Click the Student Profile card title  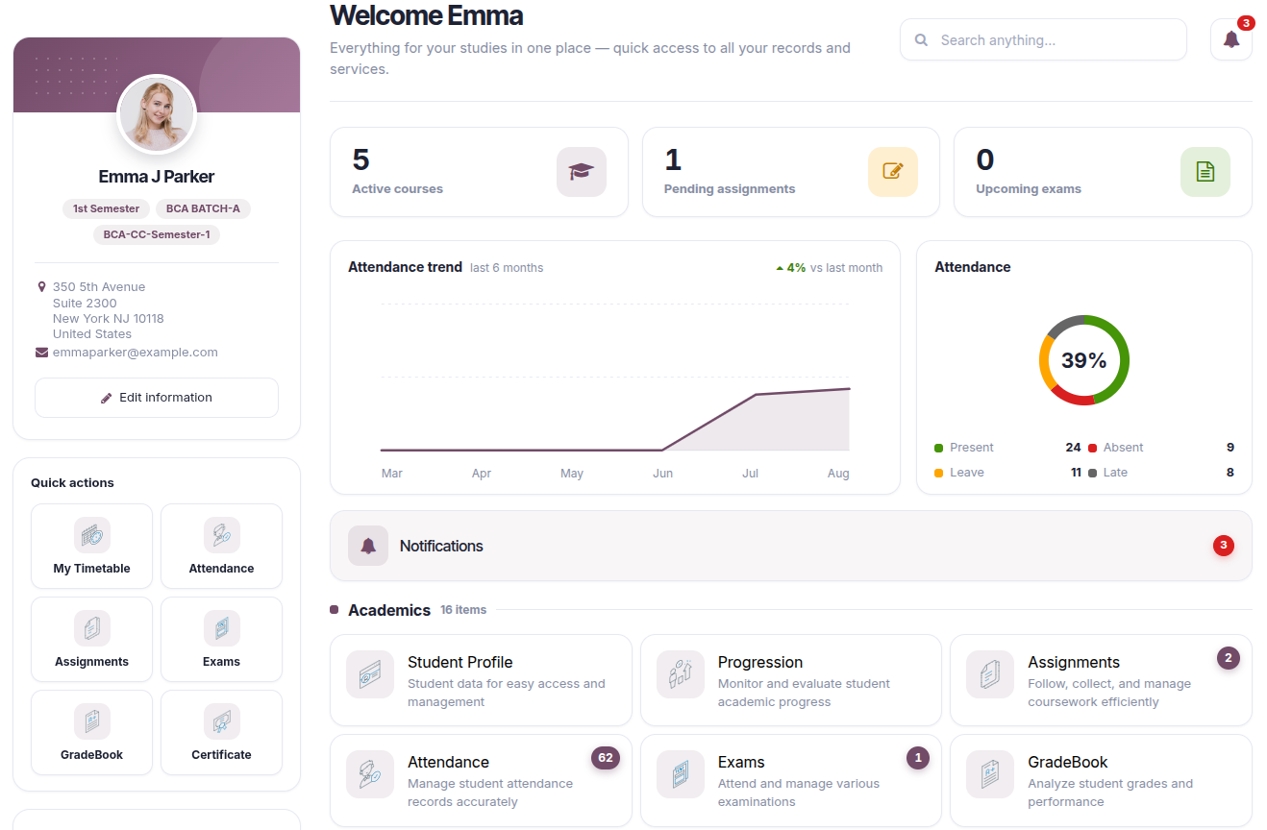[460, 662]
